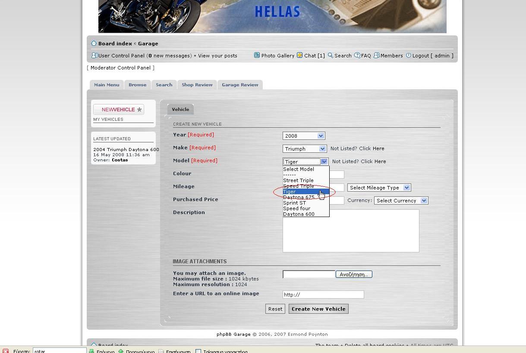Open the Select Currency dropdown
Screen dimensions: 526x353
point(401,201)
